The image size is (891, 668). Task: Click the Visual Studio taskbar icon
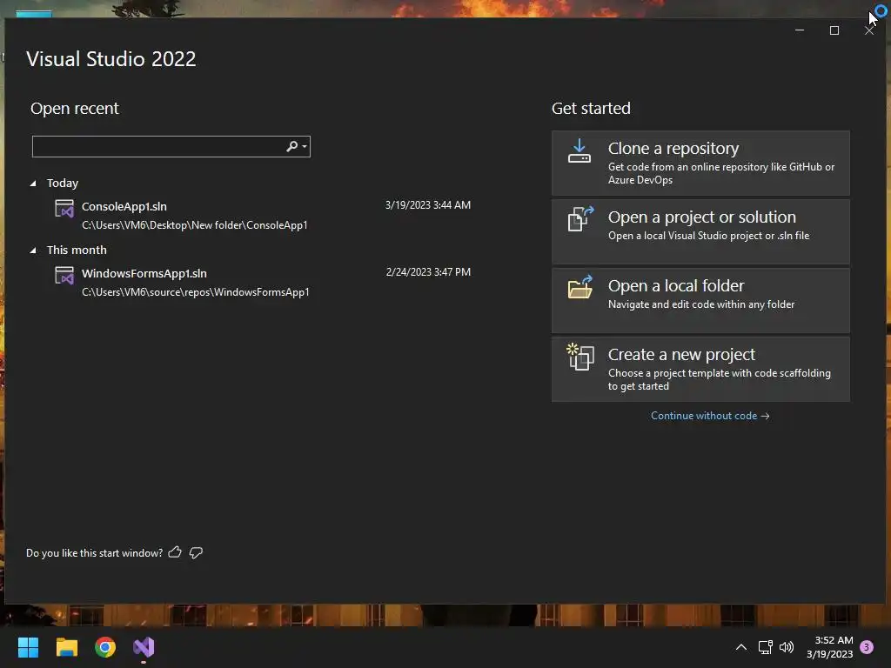(x=144, y=647)
